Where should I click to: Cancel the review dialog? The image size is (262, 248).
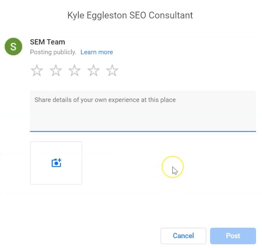click(183, 236)
